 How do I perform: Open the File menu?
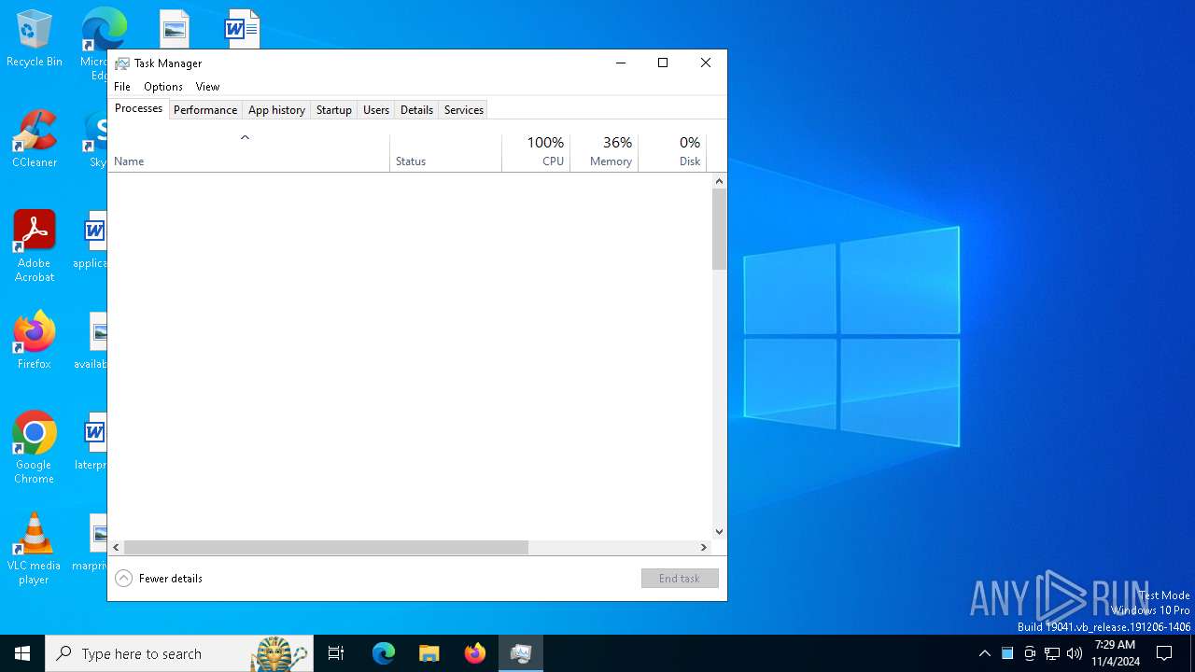122,87
